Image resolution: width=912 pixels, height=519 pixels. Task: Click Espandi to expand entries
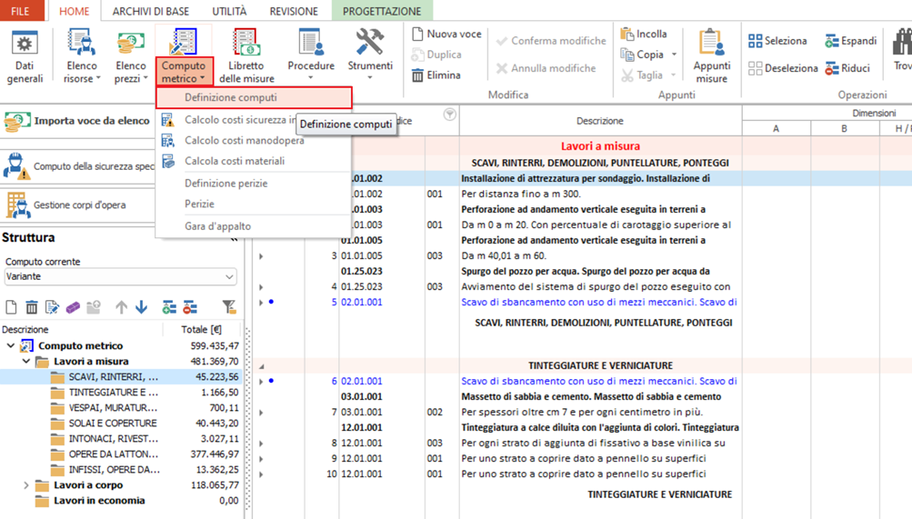tap(850, 41)
